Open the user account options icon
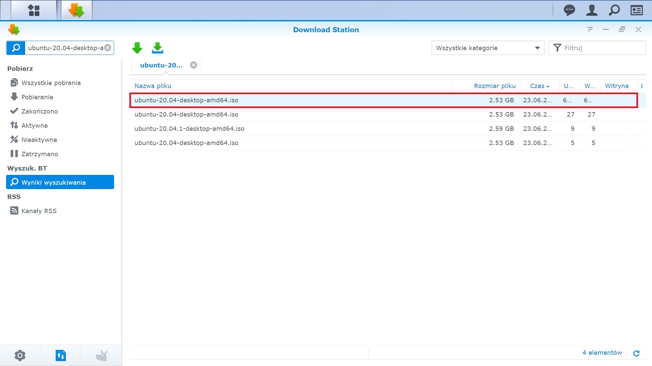The width and height of the screenshot is (652, 366). coord(592,10)
